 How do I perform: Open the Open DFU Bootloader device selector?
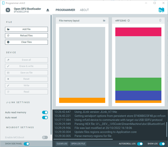(27, 10)
